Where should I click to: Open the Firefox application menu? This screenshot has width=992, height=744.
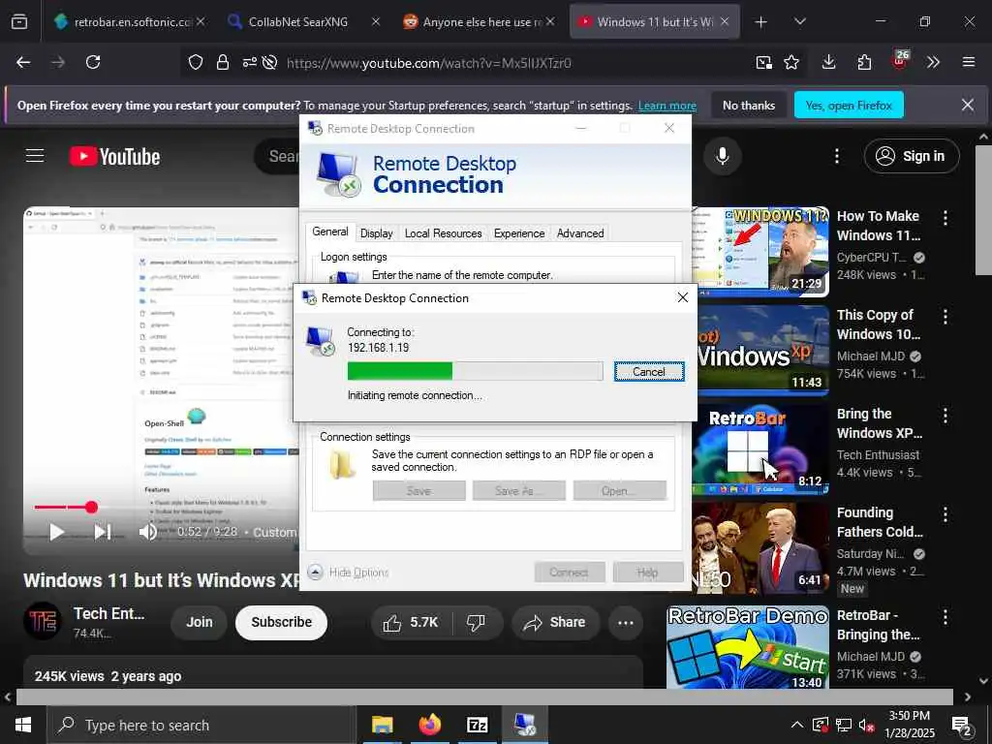click(x=968, y=62)
